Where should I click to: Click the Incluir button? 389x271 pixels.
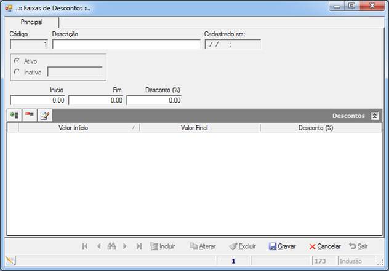(162, 246)
